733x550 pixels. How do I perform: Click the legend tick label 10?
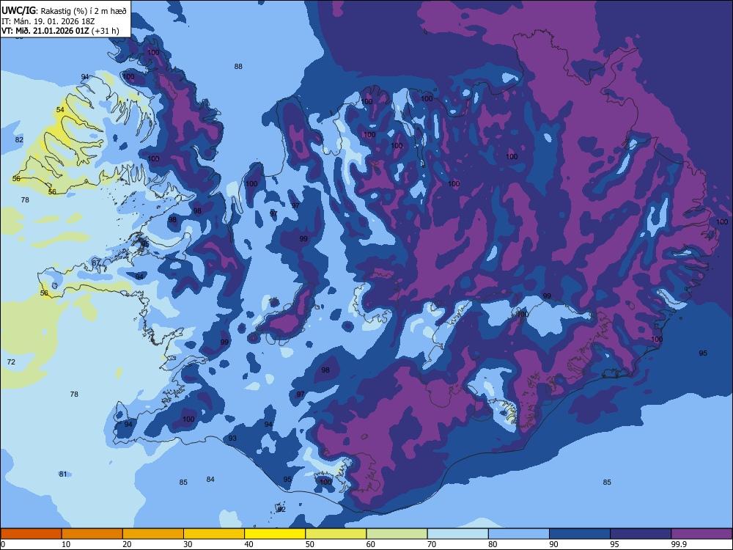[x=66, y=544]
